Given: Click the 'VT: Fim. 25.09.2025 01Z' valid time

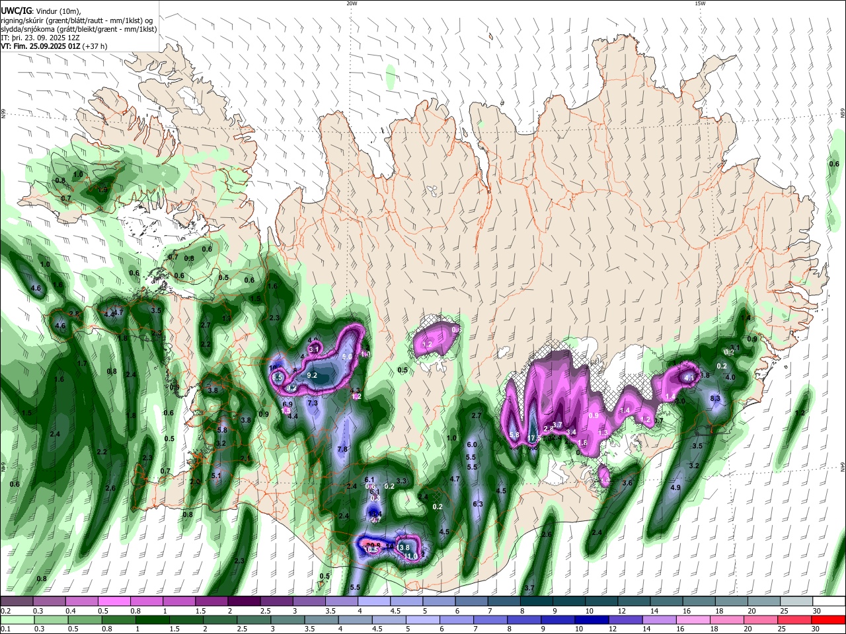Looking at the screenshot, I should pyautogui.click(x=41, y=46).
